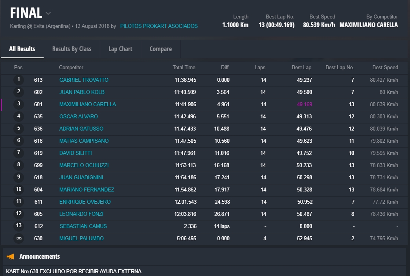Image resolution: width=410 pixels, height=276 pixels.
Task: Click position 1 badge for Gabriel Trovatto
Action: 18,80
